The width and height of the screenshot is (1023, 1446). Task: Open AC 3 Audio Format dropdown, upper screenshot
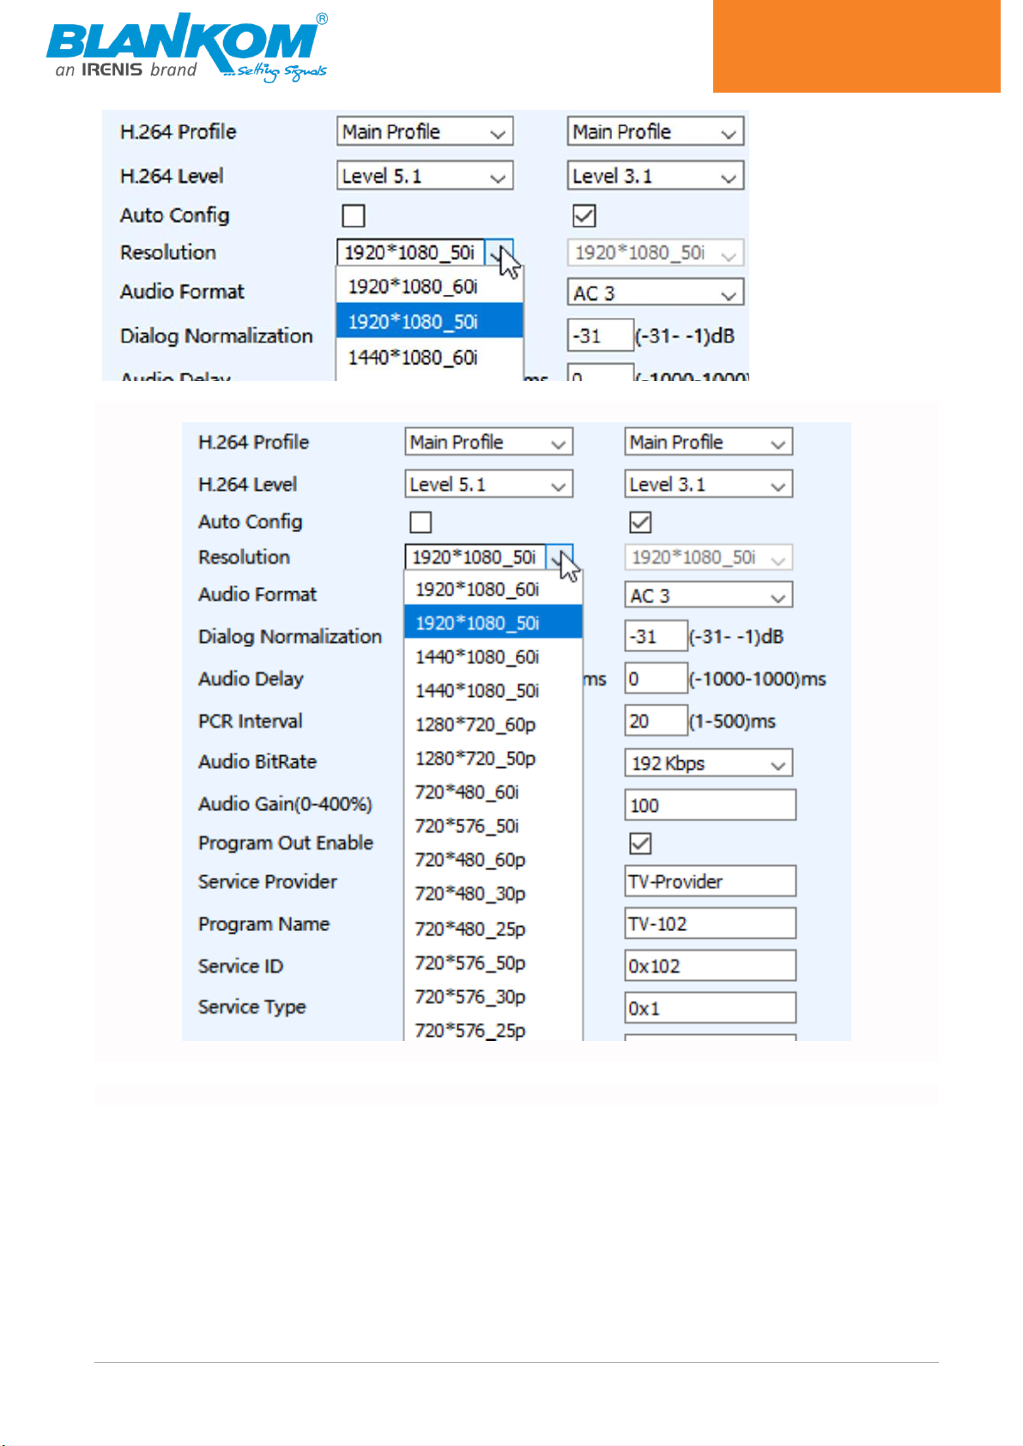(x=656, y=293)
